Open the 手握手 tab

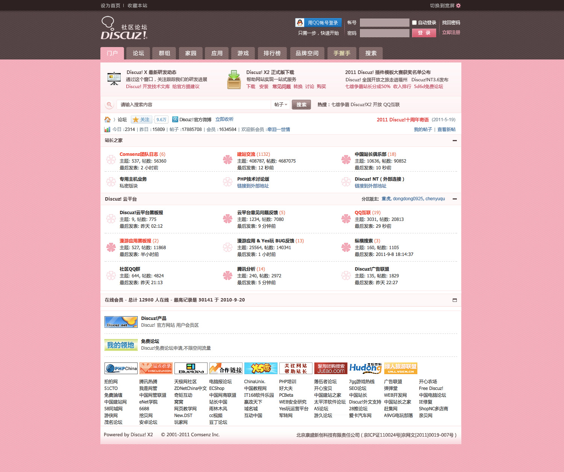pos(341,53)
